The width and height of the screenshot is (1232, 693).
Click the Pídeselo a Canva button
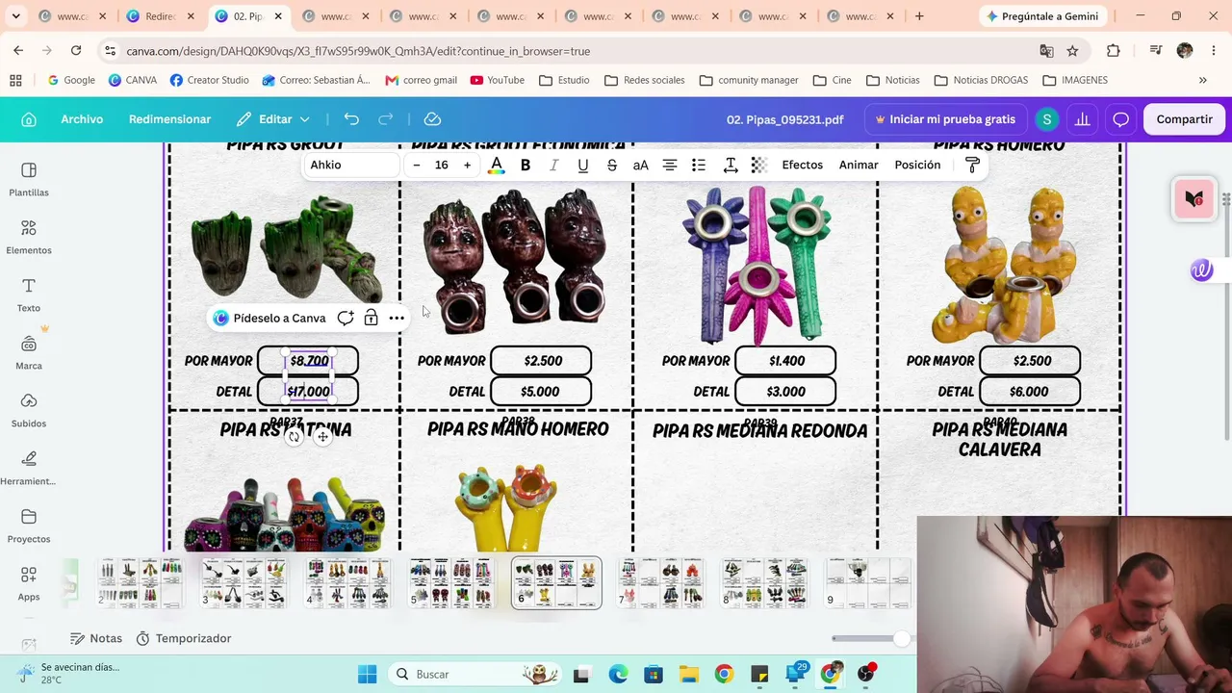click(269, 318)
